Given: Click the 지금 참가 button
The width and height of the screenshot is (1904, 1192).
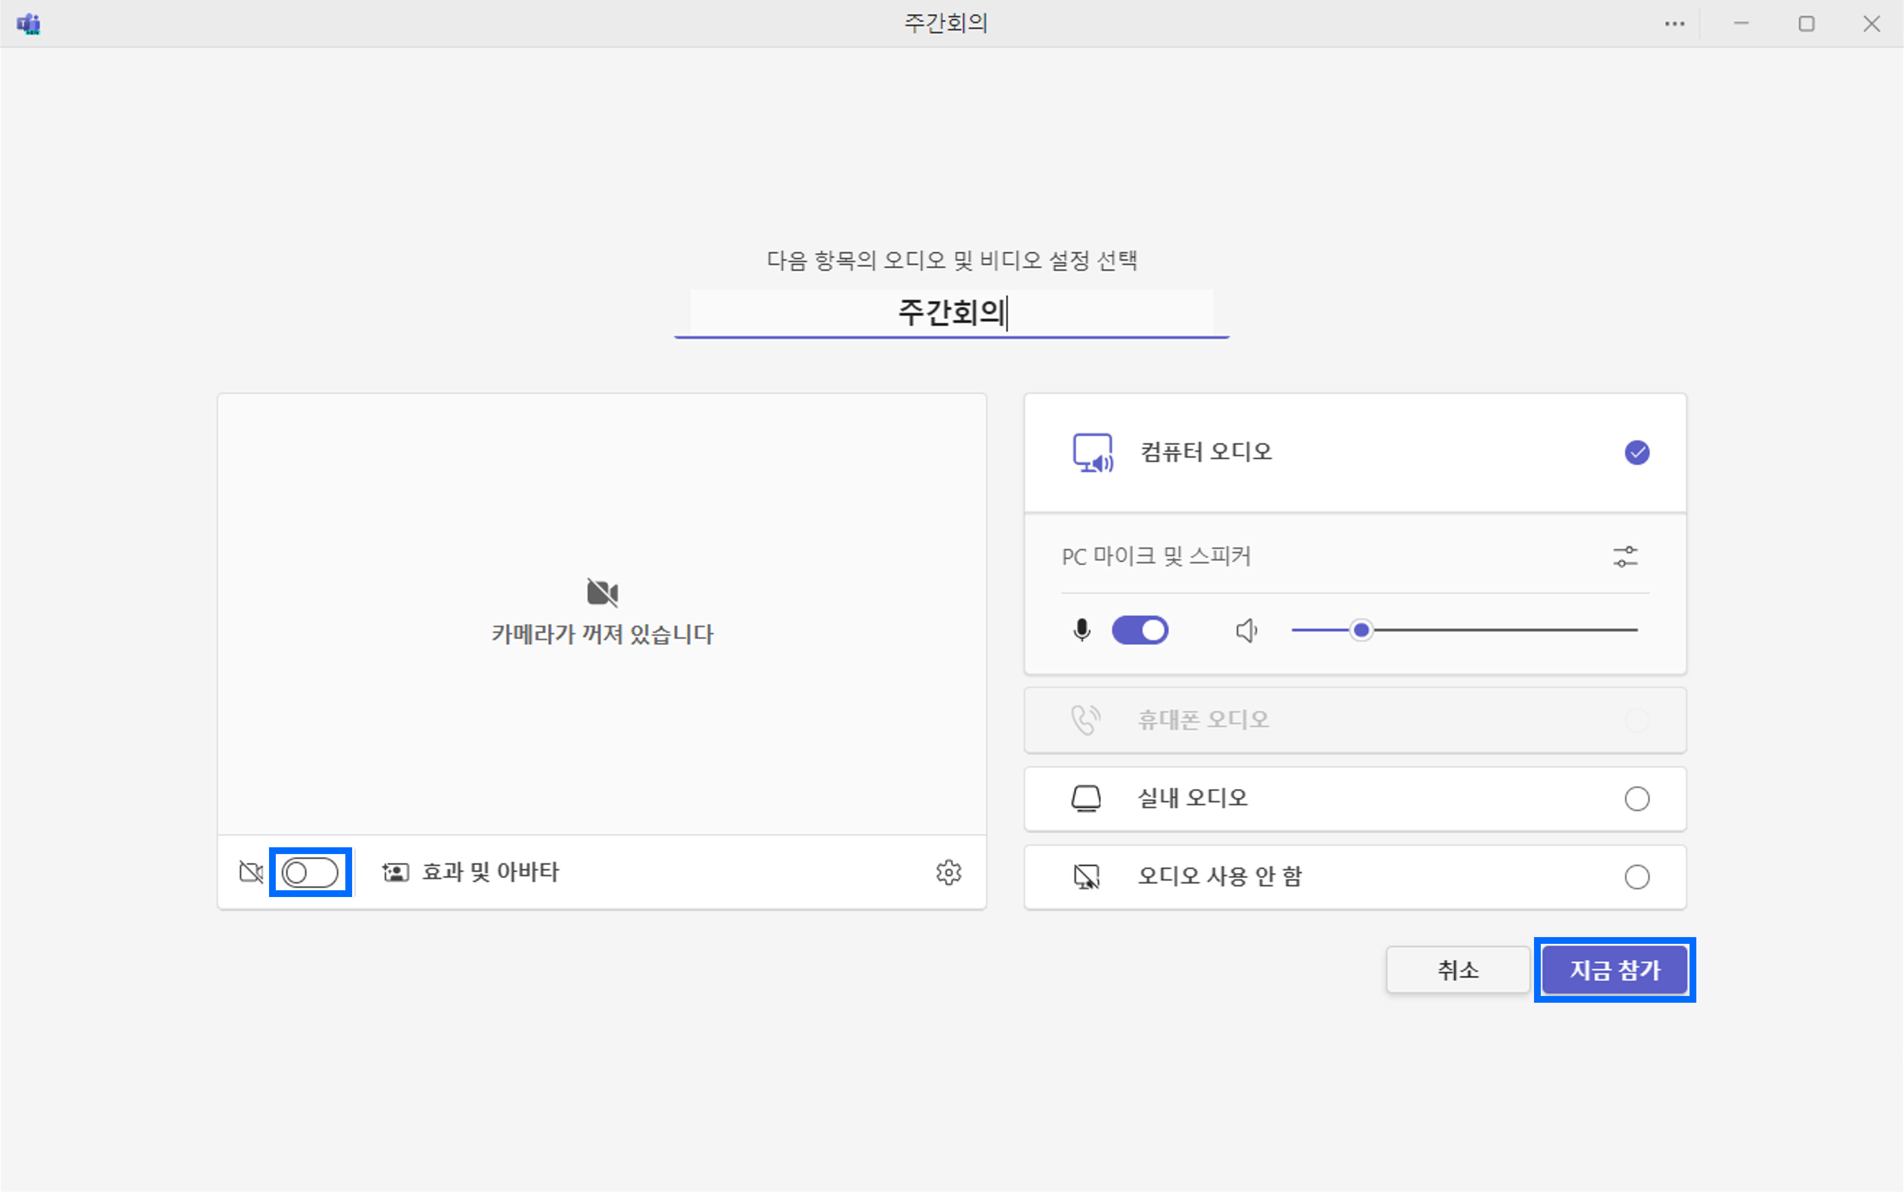Looking at the screenshot, I should pos(1615,970).
